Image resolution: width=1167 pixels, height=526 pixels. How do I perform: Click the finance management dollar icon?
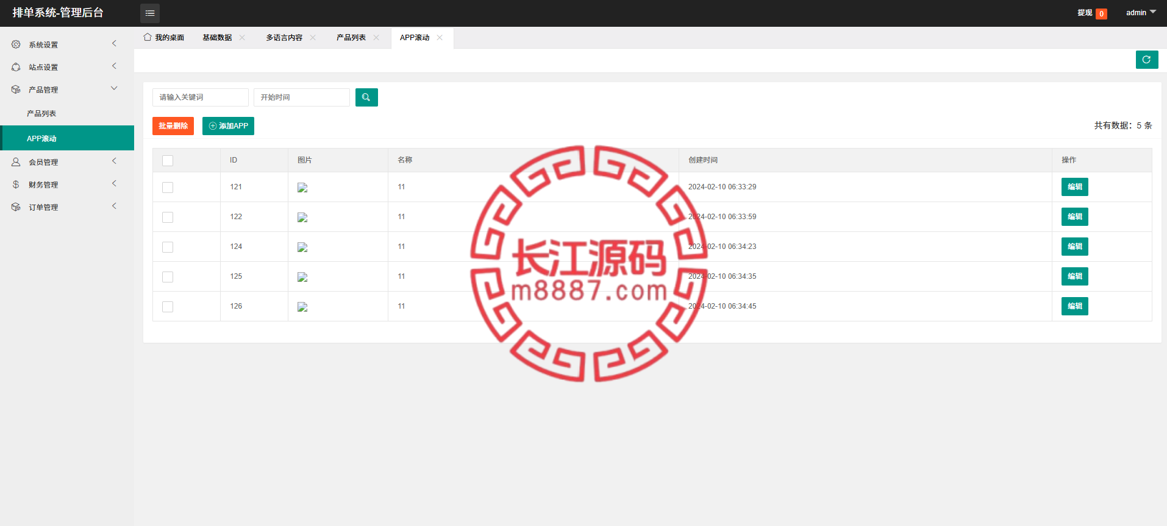[x=16, y=184]
